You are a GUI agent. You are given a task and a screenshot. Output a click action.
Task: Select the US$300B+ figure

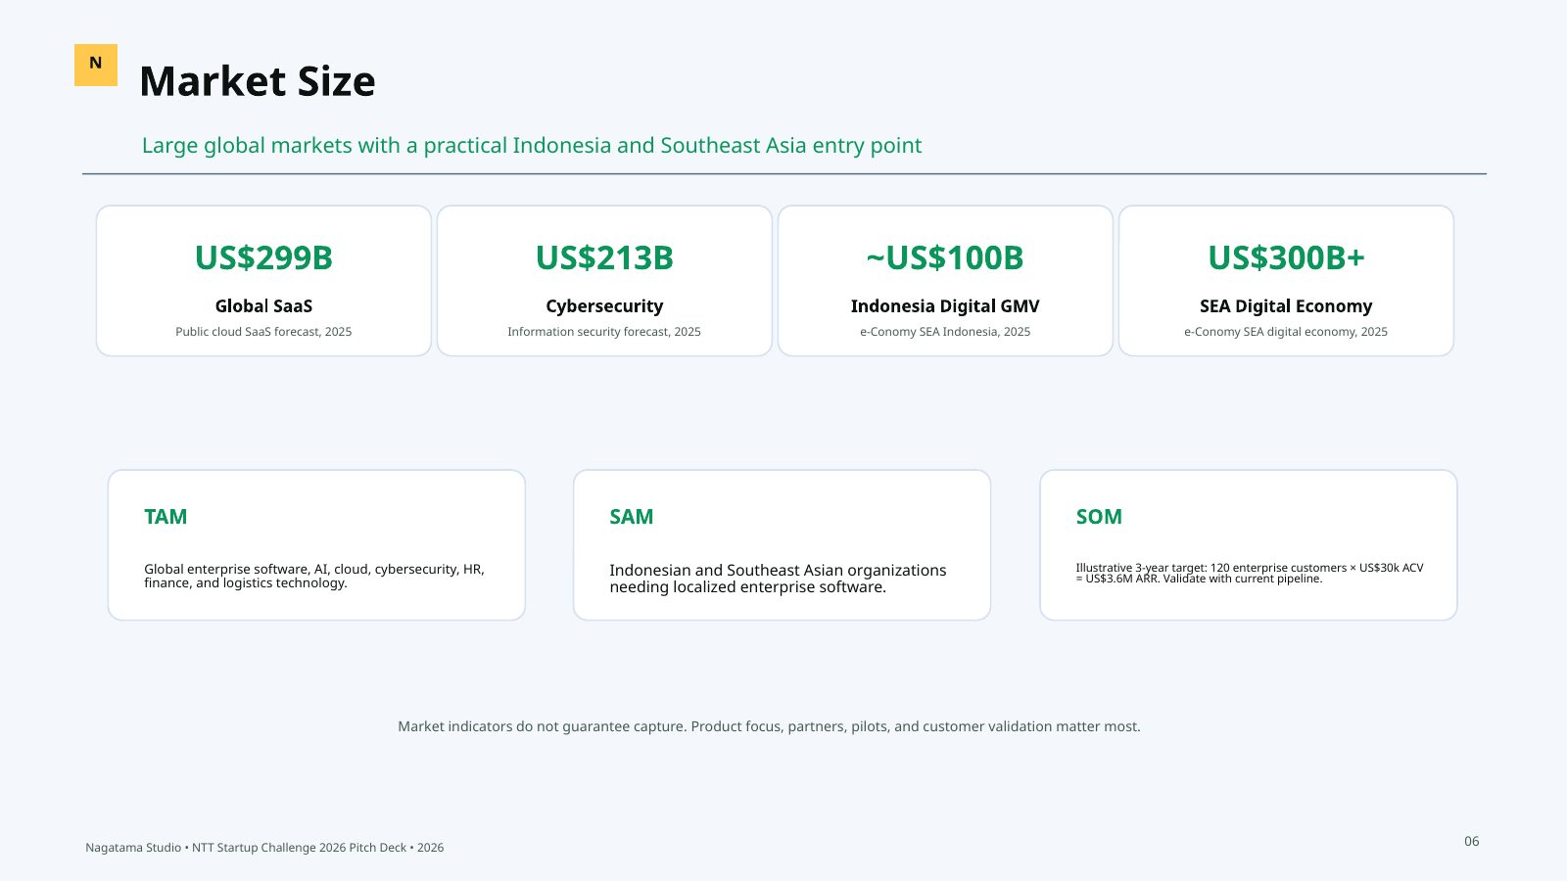[1286, 257]
